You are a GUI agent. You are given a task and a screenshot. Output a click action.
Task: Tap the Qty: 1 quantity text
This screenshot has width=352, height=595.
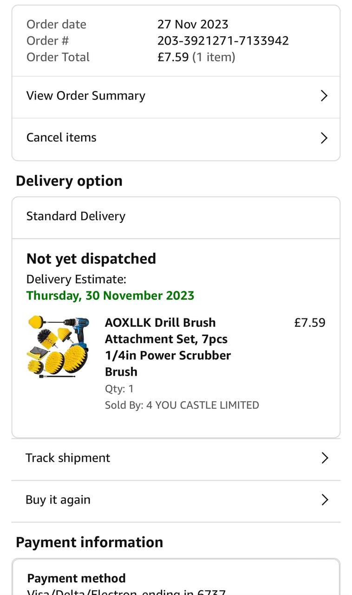coord(119,389)
